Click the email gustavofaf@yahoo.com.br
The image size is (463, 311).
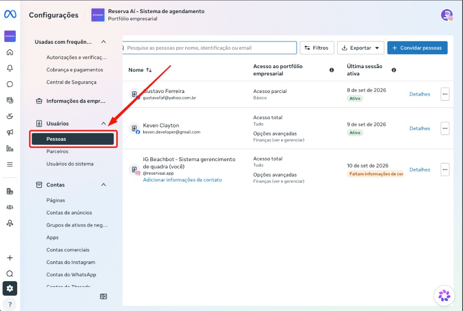coord(170,97)
